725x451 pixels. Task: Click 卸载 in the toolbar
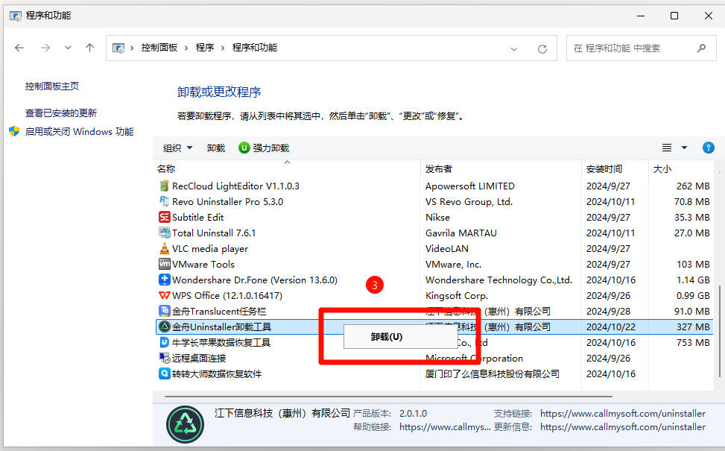click(x=216, y=148)
